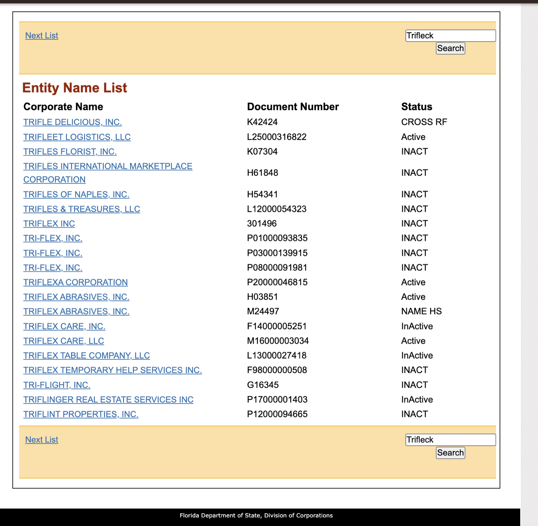Select document number F14000005251
This screenshot has height=526, width=538.
277,326
